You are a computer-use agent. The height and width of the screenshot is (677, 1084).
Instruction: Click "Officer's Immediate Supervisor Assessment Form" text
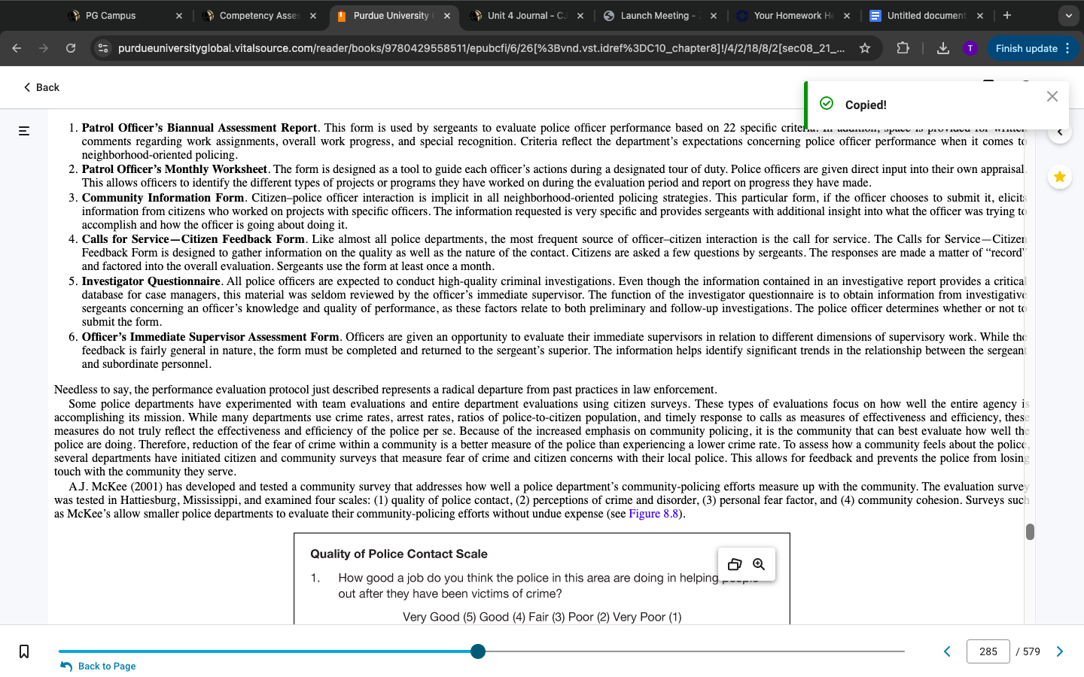[x=211, y=337]
